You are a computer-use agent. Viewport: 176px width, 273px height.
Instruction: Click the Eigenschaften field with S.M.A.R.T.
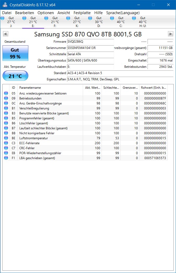(x=120, y=79)
